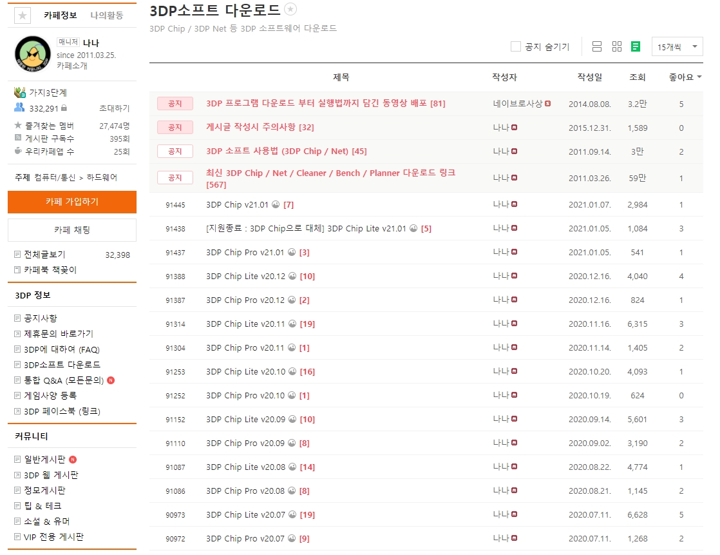This screenshot has width=720, height=555.
Task: Click the cafe favorite star icon
Action: 23,15
